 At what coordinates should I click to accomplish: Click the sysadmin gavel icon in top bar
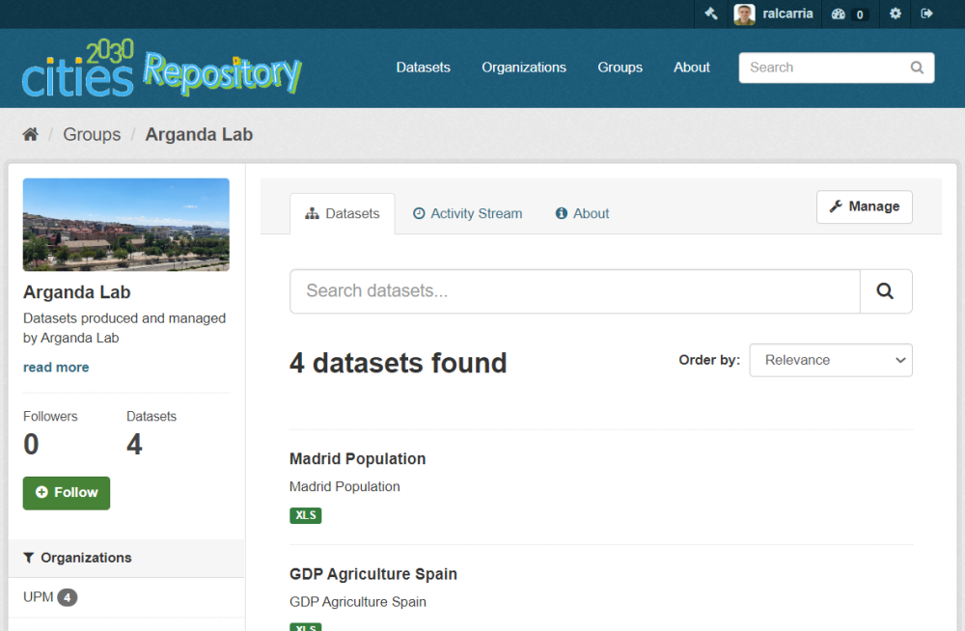710,14
